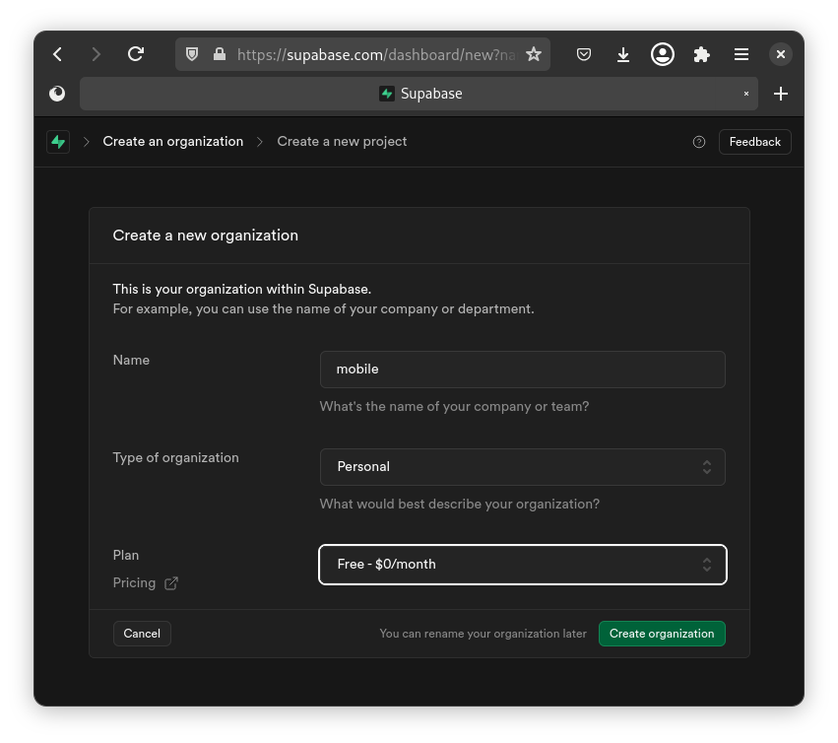Open the tracking protection shield icon
The image size is (838, 743).
(192, 54)
